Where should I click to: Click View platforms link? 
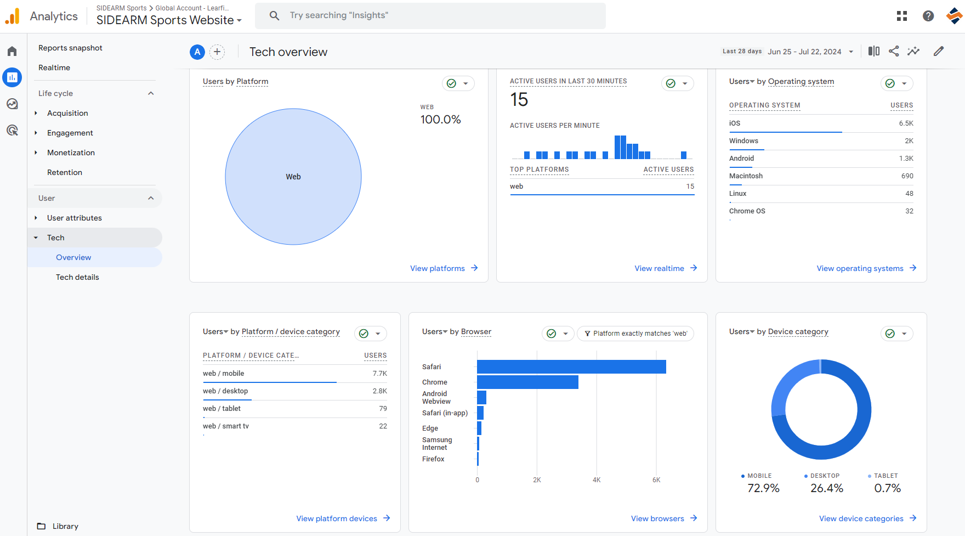pos(438,268)
